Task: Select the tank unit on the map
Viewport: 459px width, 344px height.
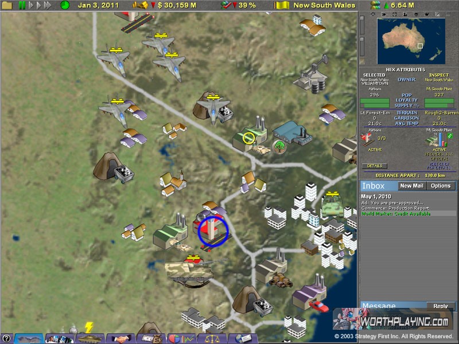Action: (192, 269)
